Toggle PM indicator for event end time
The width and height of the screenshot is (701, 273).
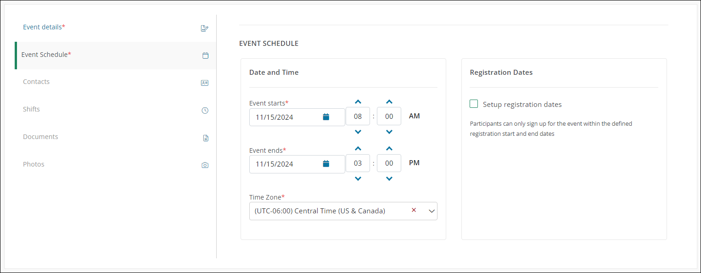click(414, 163)
